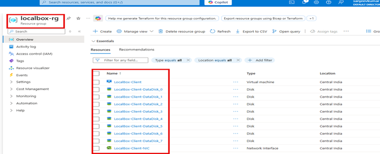Viewport: 380px width, 154px height.
Task: Collapse the Essentials section
Action: [103, 41]
